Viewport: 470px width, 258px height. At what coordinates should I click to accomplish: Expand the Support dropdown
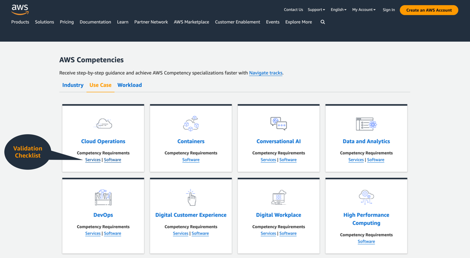point(316,10)
